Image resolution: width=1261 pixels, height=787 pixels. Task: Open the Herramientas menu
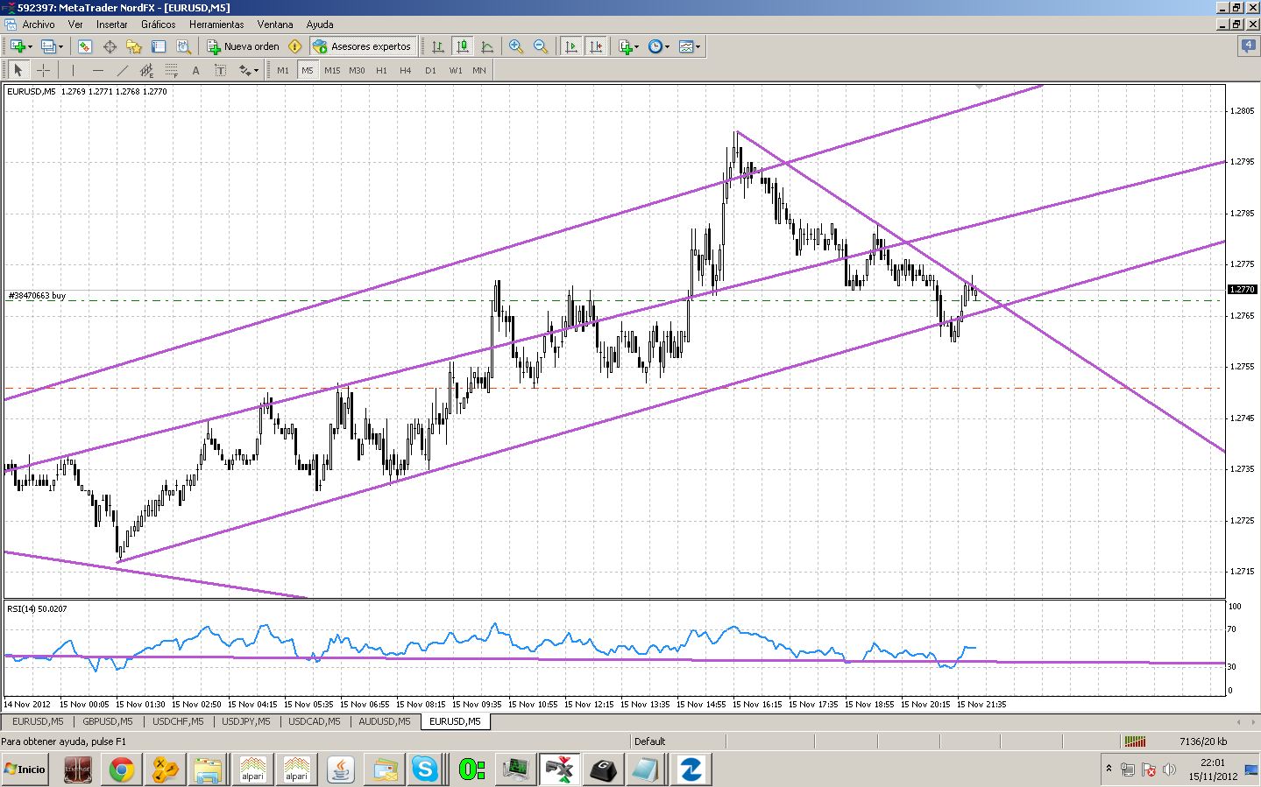pyautogui.click(x=216, y=25)
